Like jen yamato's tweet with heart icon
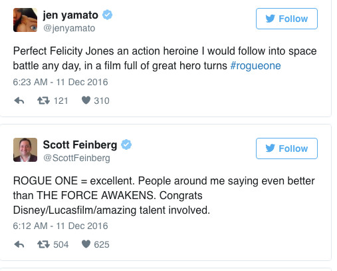The height and width of the screenshot is (271, 337). point(86,101)
